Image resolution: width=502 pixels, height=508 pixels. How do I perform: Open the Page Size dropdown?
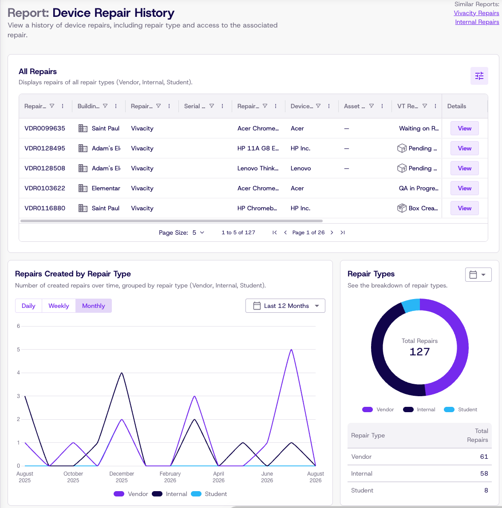[198, 232]
